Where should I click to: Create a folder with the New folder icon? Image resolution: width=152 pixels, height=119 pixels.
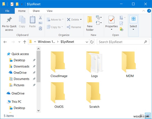coord(90,20)
